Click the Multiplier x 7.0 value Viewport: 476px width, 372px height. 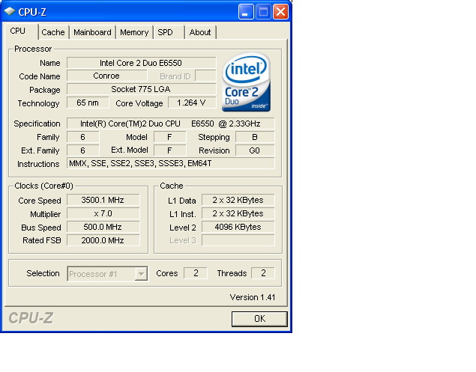click(103, 213)
